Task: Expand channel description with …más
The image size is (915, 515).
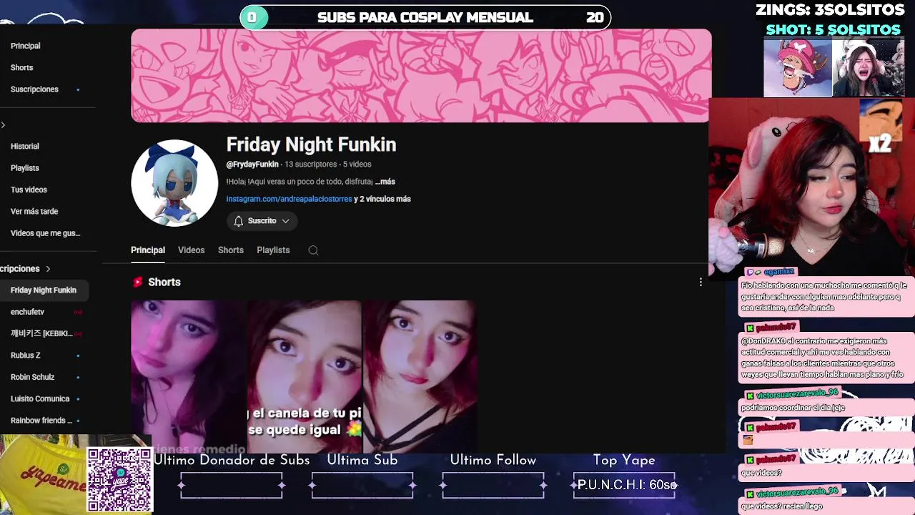Action: [385, 182]
